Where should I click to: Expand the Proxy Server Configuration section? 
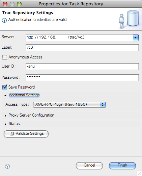[x=5, y=116]
